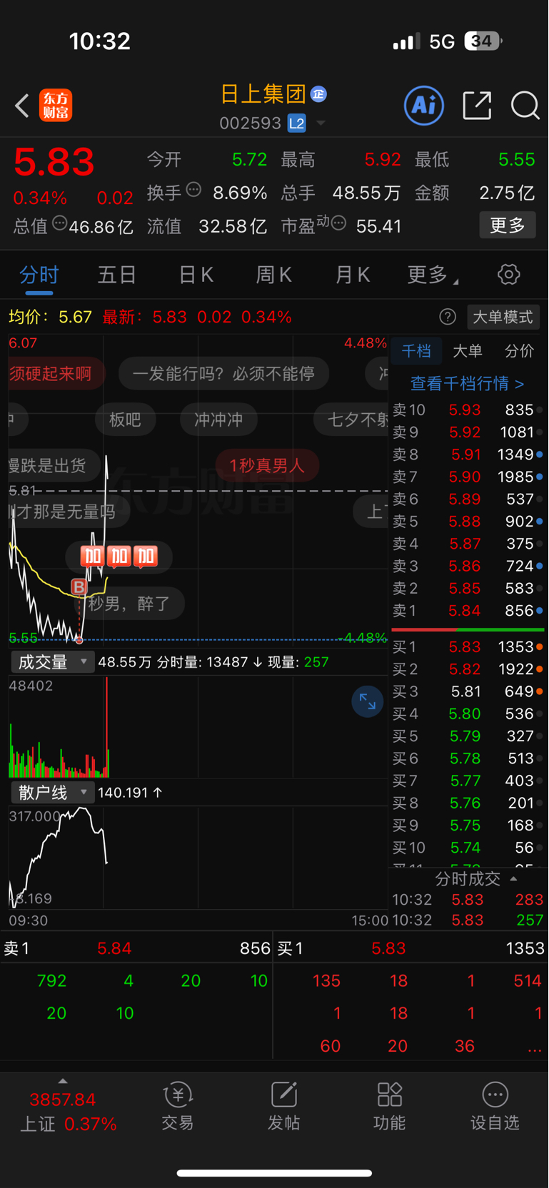Tap 加加加 sticker comment

[x=119, y=557]
